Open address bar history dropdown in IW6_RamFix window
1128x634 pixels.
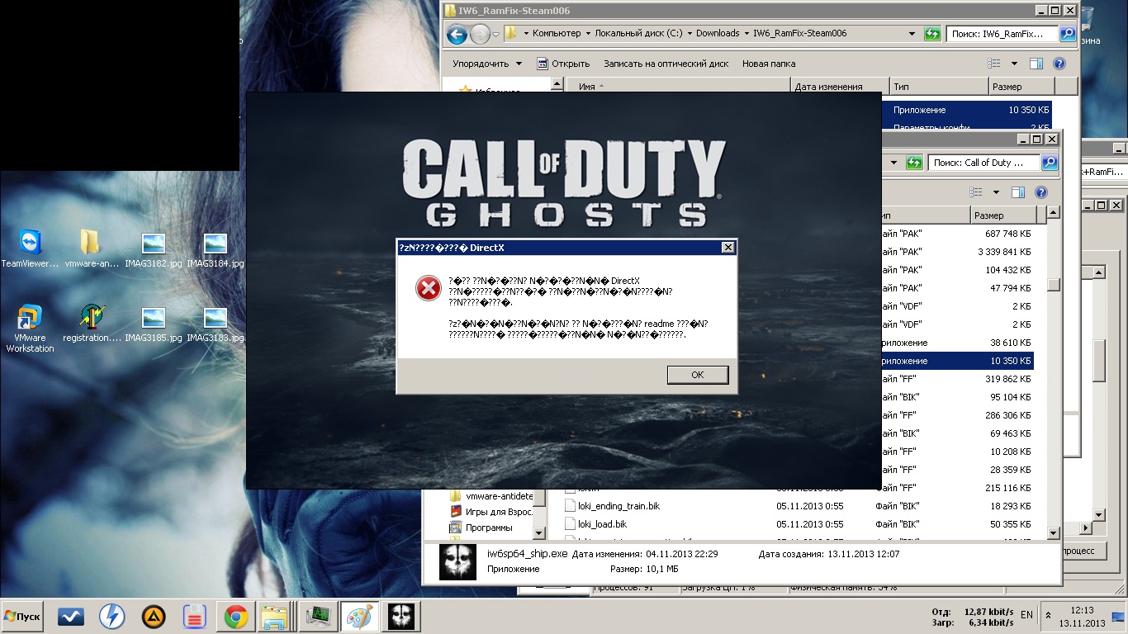pos(912,34)
